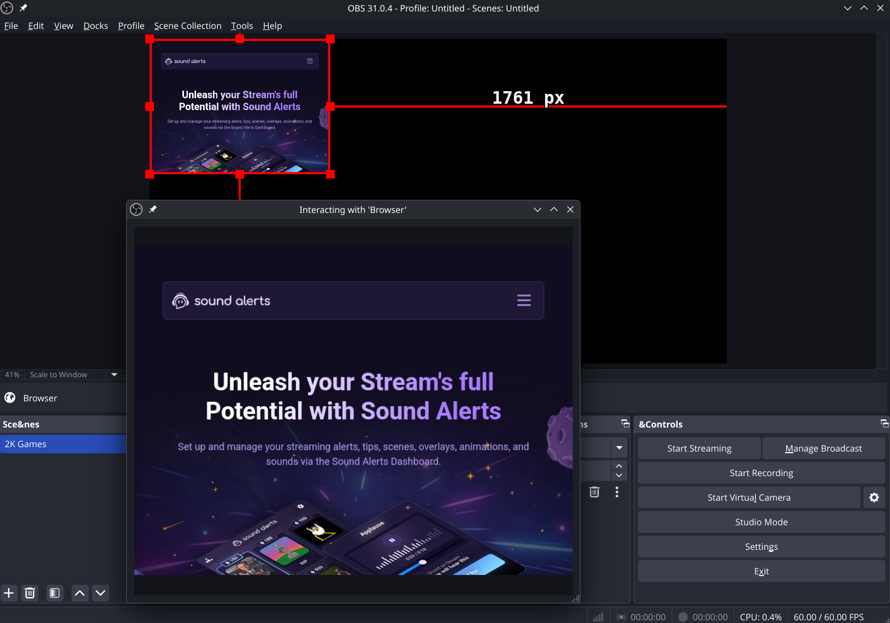The width and height of the screenshot is (890, 623).
Task: Click Start Streaming button
Action: click(699, 448)
